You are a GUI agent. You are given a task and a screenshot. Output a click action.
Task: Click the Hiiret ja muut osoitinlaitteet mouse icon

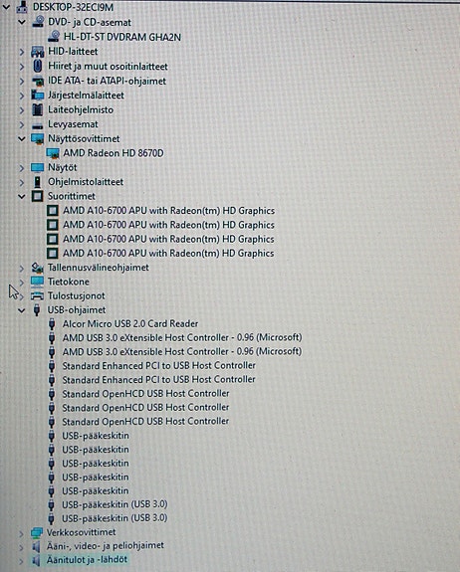coord(37,66)
